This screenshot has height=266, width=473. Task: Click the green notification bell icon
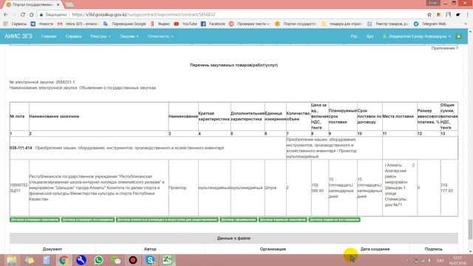click(x=458, y=36)
